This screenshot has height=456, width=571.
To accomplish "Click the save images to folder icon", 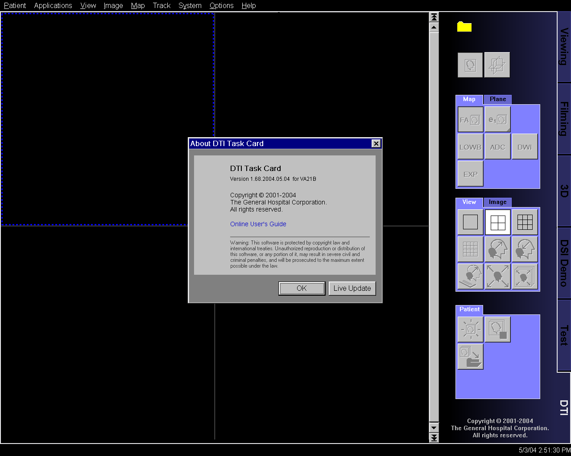I will pos(470,357).
